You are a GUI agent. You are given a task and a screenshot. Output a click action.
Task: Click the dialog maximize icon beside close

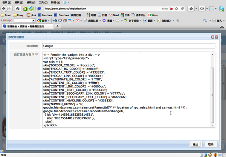point(213,37)
